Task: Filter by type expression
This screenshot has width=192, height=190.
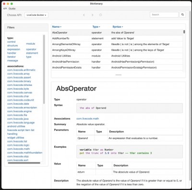Action: tap(13, 49)
